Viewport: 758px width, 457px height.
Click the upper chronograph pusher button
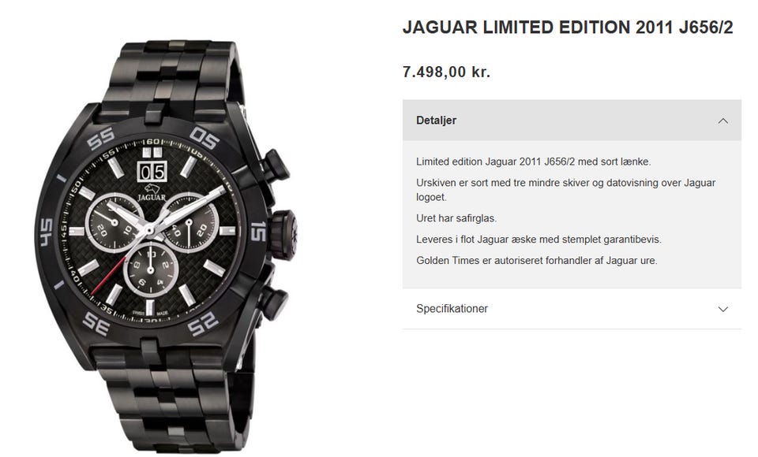click(276, 165)
